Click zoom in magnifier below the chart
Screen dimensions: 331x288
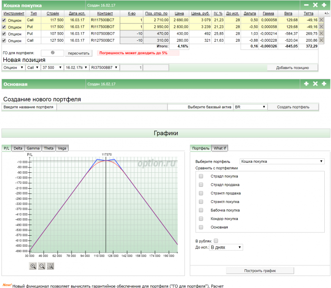(x=33, y=266)
